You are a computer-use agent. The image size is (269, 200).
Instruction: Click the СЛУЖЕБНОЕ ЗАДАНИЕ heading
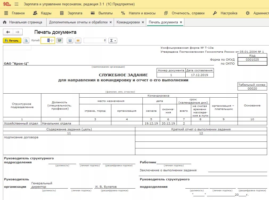[x=123, y=75]
